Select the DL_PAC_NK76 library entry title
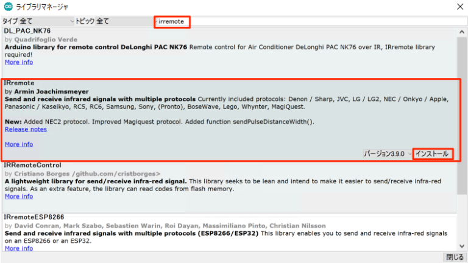 (27, 30)
